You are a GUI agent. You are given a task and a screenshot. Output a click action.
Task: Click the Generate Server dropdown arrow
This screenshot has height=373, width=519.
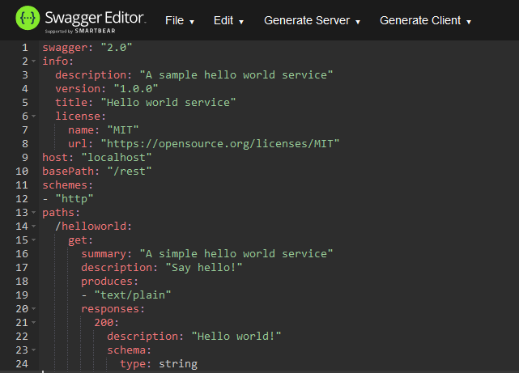358,22
